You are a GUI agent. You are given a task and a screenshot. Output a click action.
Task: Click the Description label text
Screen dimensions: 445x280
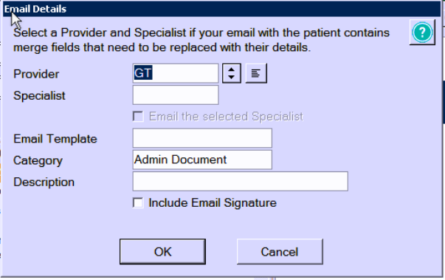[44, 182]
